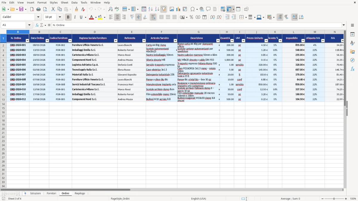Screen dimensions: 358x201
Task: Toggle Bold formatting
Action: coord(68,17)
